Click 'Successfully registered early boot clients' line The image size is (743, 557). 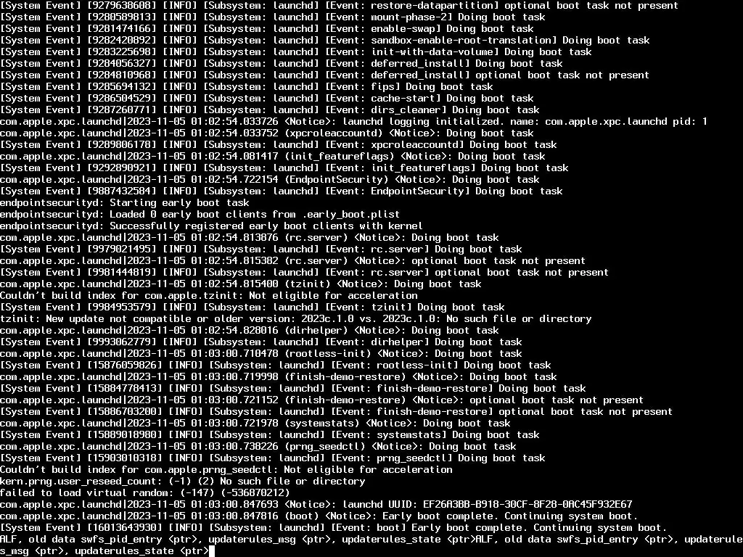[x=211, y=226]
